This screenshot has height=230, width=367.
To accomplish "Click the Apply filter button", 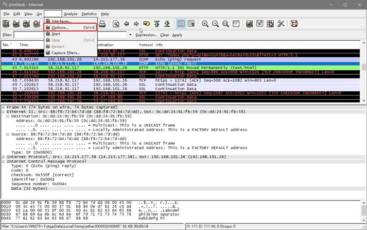I will click(177, 35).
